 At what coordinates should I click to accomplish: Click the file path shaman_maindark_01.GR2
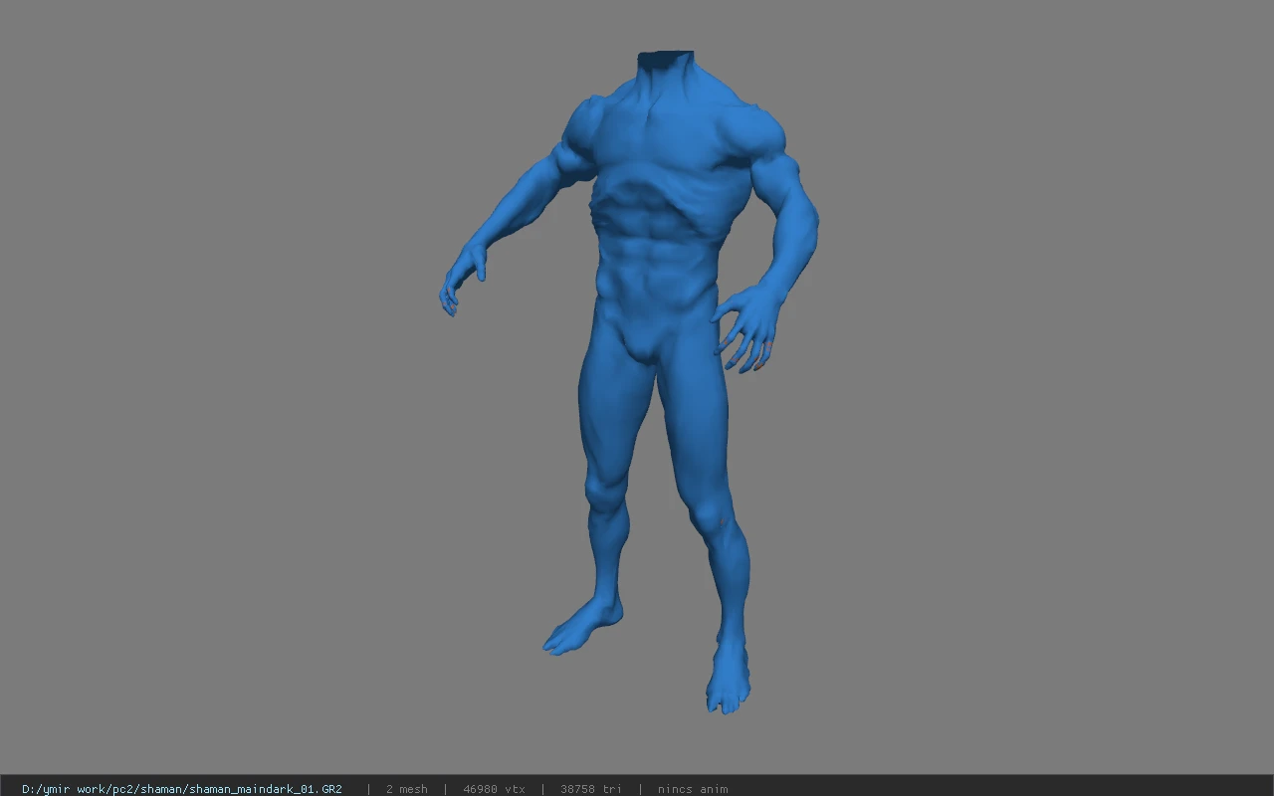182,789
